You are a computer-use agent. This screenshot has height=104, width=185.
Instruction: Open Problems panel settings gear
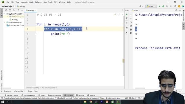point(176,91)
